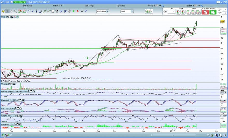Screen dimensions: 228x138
Task: Add a red down arrow marker
Action: [78, 11]
